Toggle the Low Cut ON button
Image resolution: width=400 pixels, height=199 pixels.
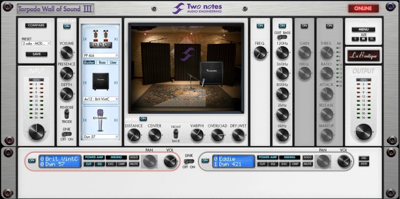click(x=260, y=26)
